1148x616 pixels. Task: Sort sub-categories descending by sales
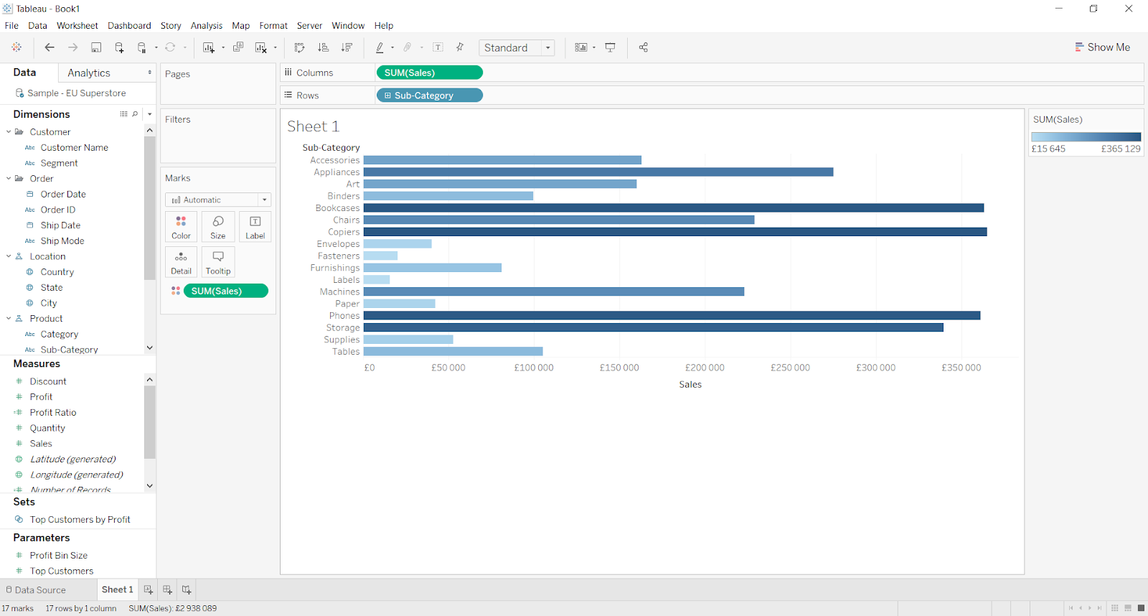[347, 47]
